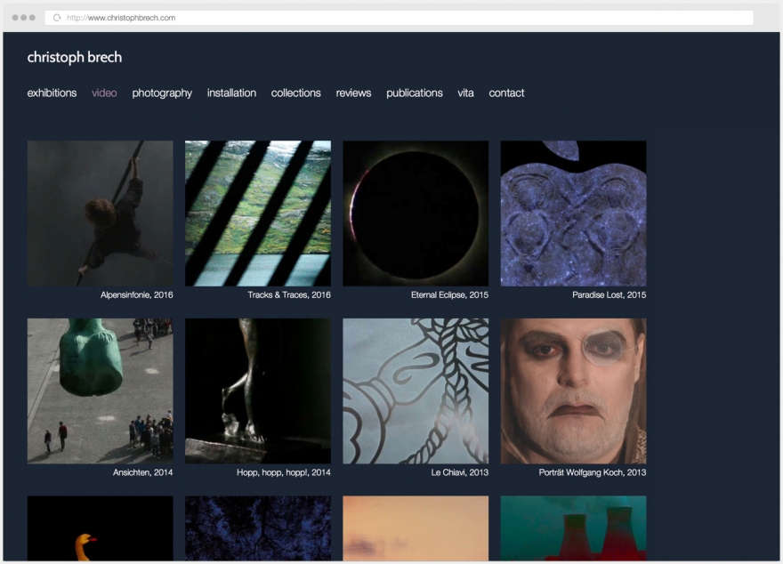
Task: Open the reviews page
Action: tap(353, 93)
